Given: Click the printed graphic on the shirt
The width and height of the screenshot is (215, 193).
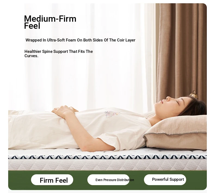Looking at the screenshot, I should 111,114.
